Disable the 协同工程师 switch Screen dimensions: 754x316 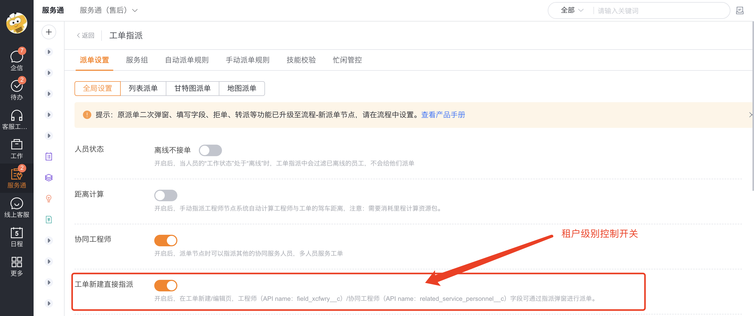point(166,240)
